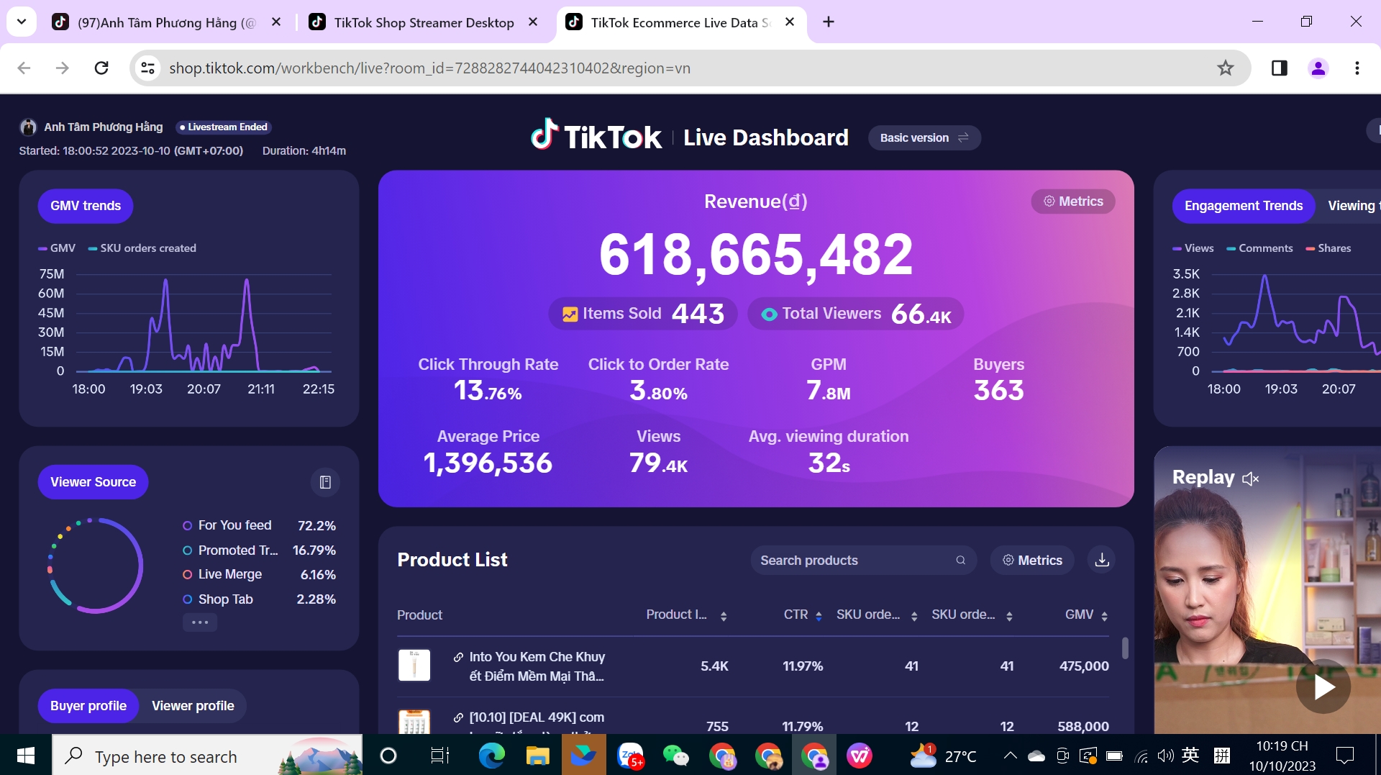Switch dashboard using Basic version toggle

(924, 137)
